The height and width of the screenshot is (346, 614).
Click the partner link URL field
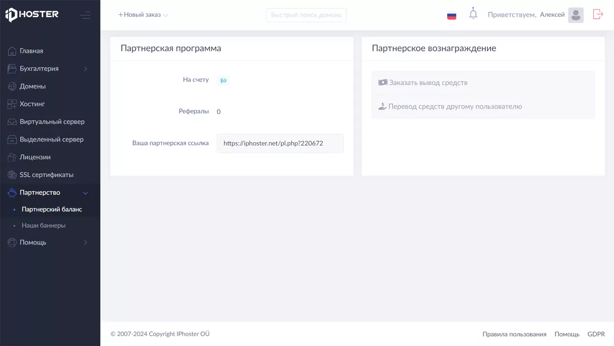[x=280, y=143]
